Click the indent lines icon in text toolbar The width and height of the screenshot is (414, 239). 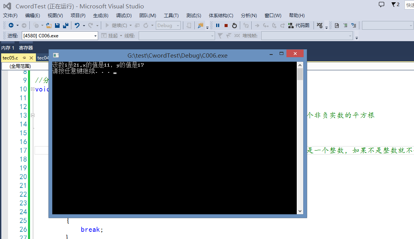click(x=345, y=26)
